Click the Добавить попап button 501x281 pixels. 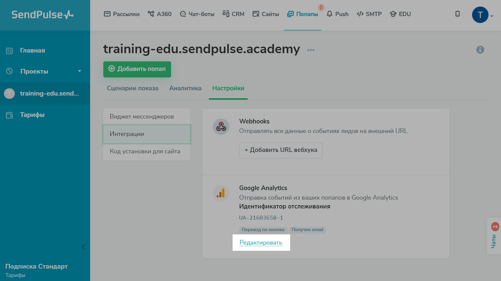[x=137, y=69]
